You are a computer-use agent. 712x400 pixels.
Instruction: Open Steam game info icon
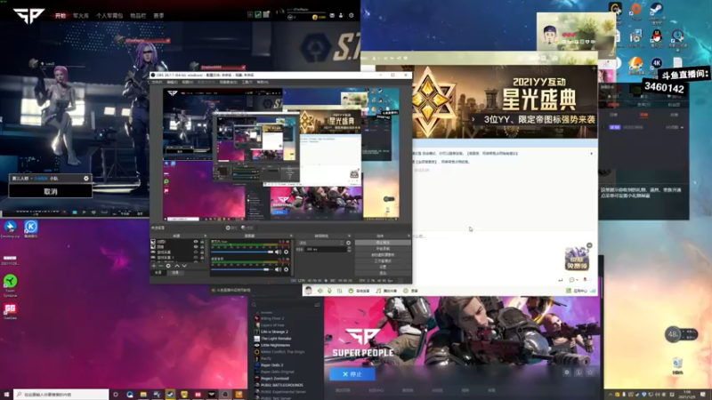click(x=578, y=372)
